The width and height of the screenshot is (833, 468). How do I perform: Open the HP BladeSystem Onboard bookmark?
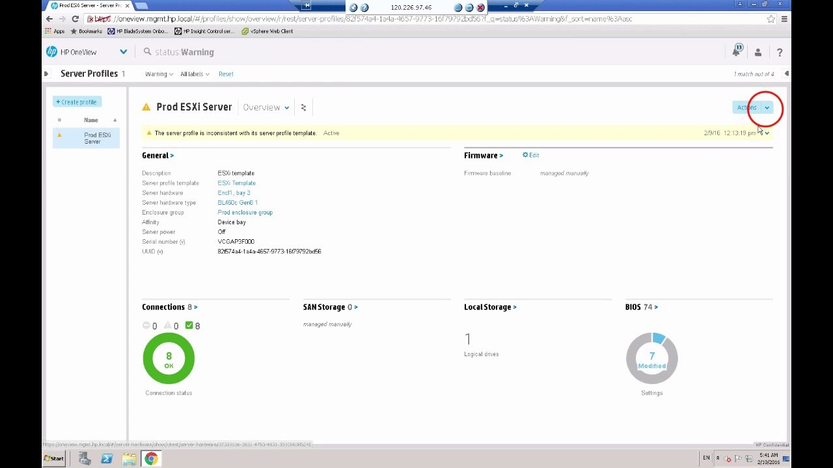point(137,31)
